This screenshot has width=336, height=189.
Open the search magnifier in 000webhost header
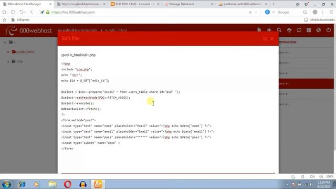[279, 30]
